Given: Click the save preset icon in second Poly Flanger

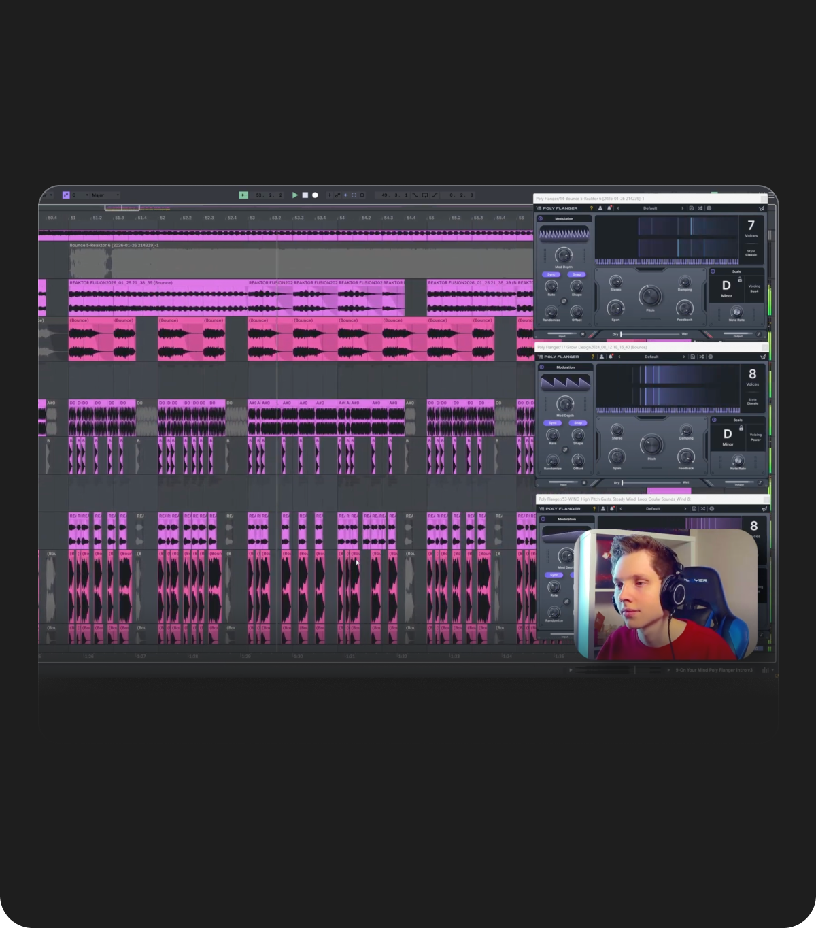Looking at the screenshot, I should pyautogui.click(x=693, y=357).
